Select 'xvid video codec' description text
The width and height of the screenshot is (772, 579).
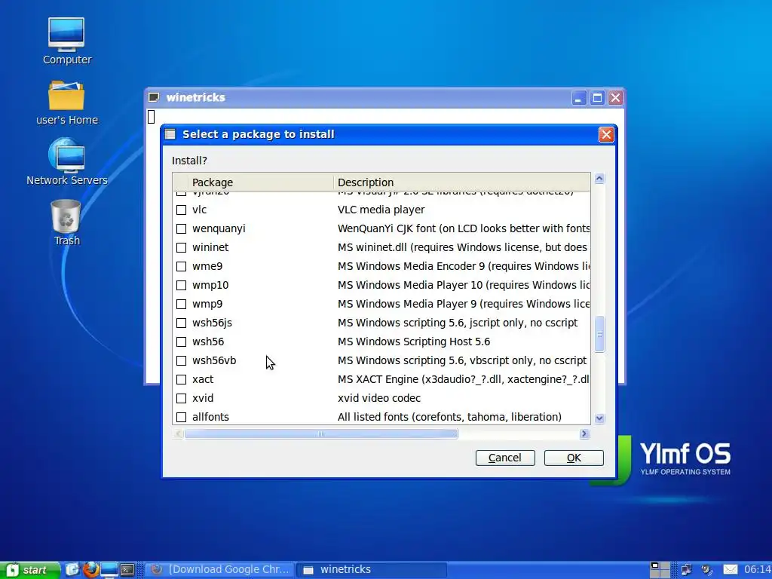pyautogui.click(x=379, y=398)
